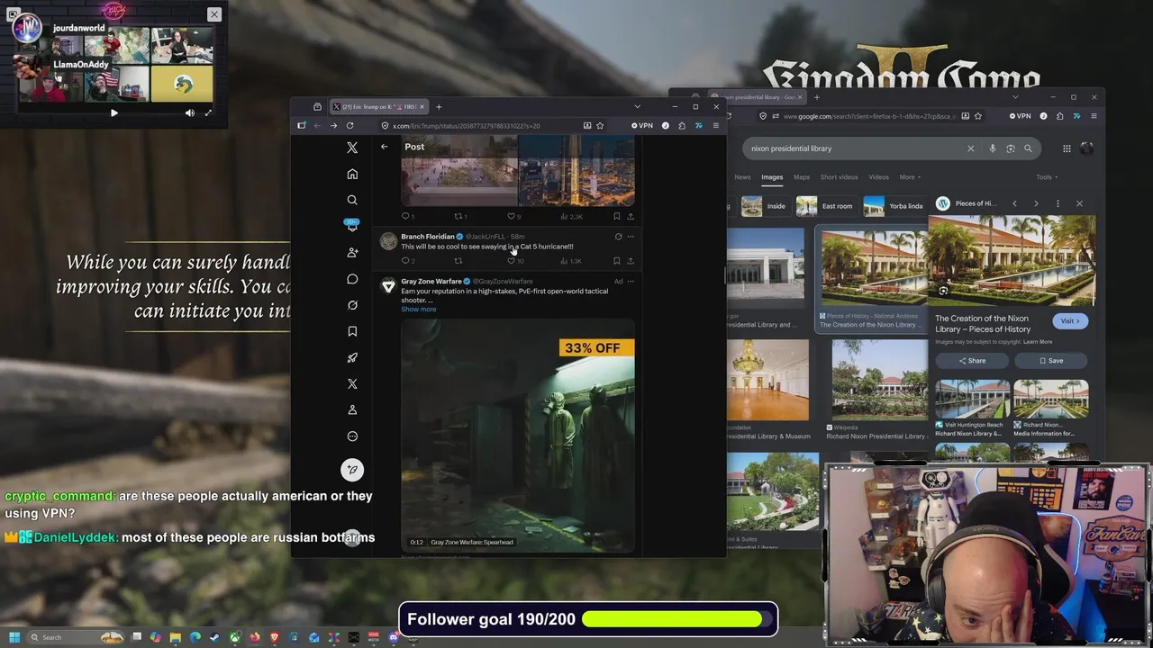Open rocket icon in X sidebar
Screen dimensions: 1153x648
click(x=352, y=357)
